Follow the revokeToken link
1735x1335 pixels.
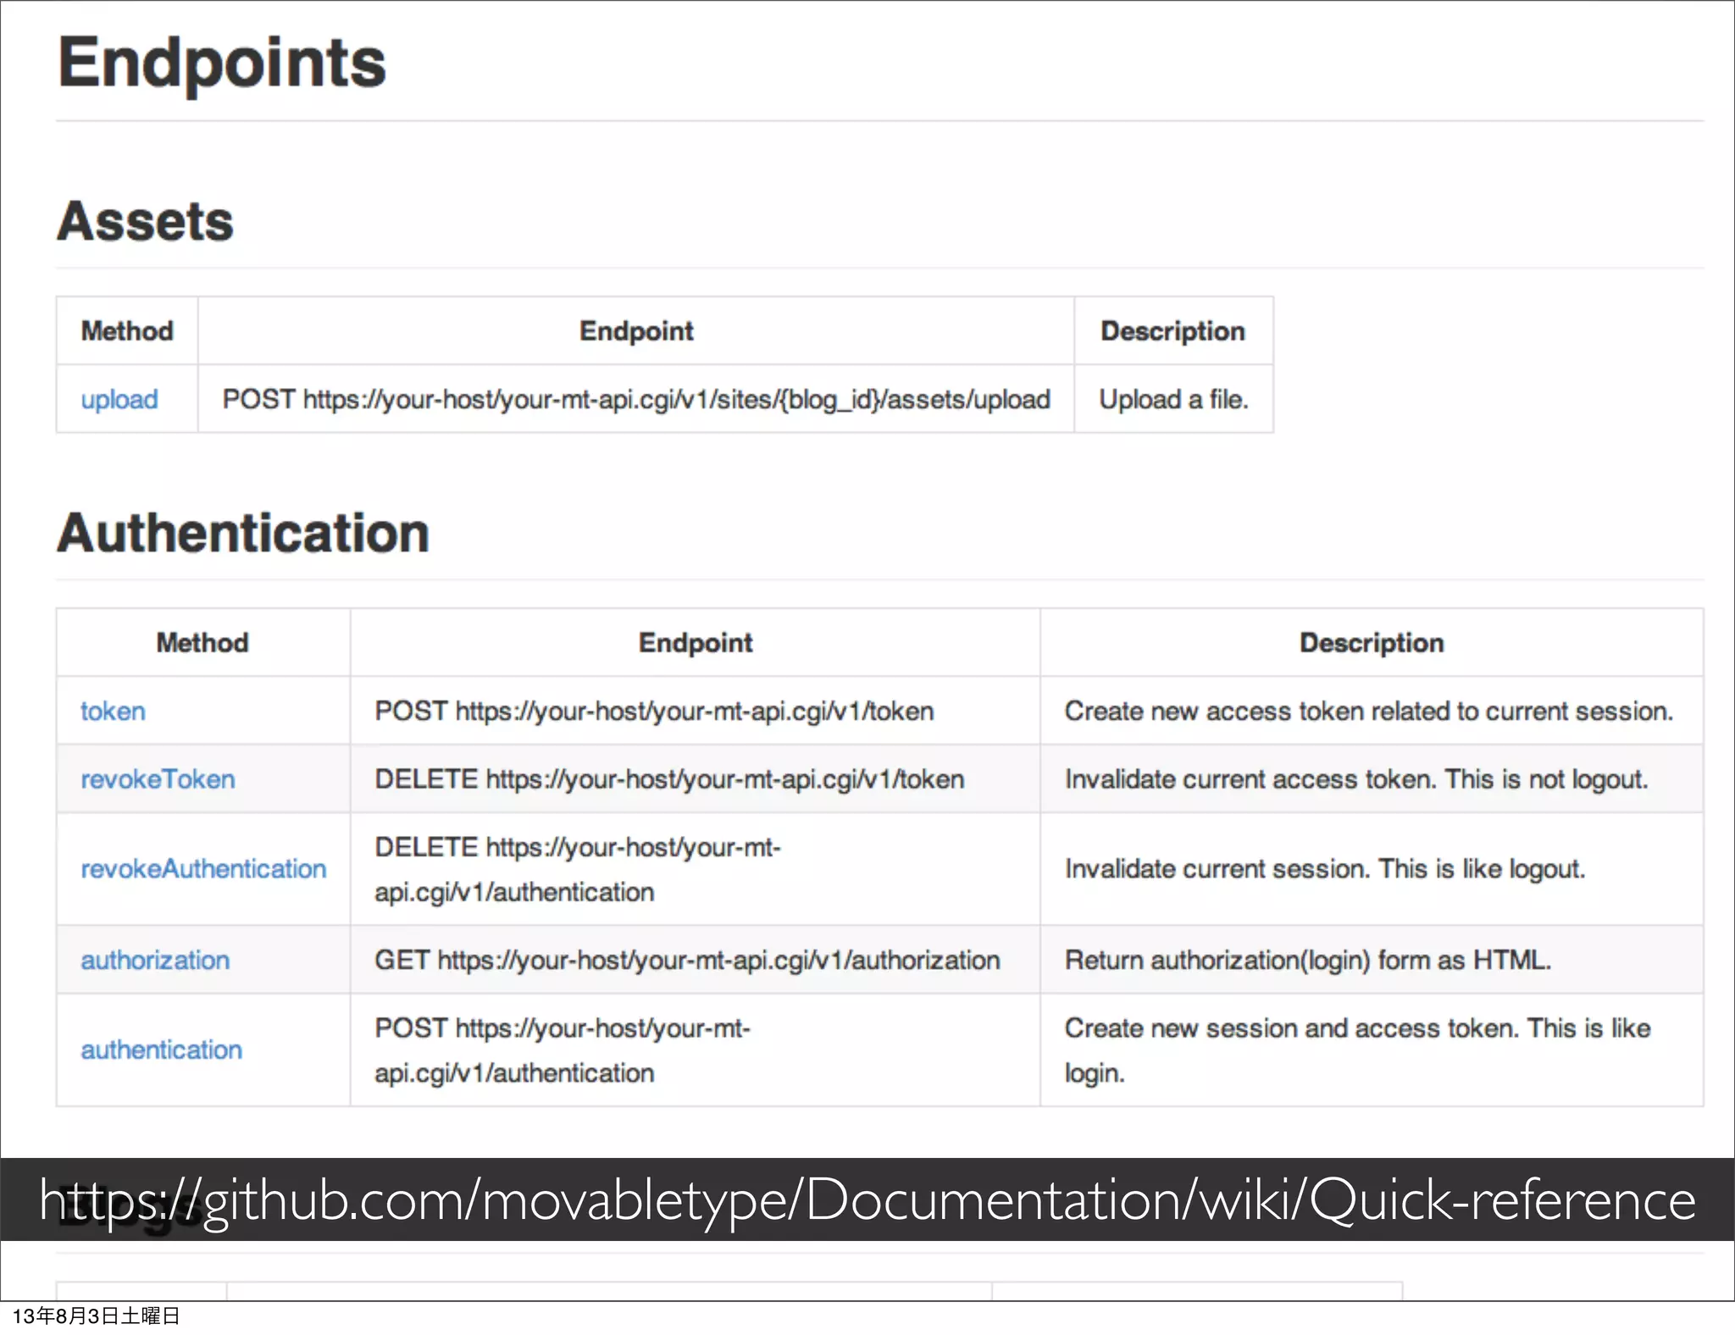158,778
